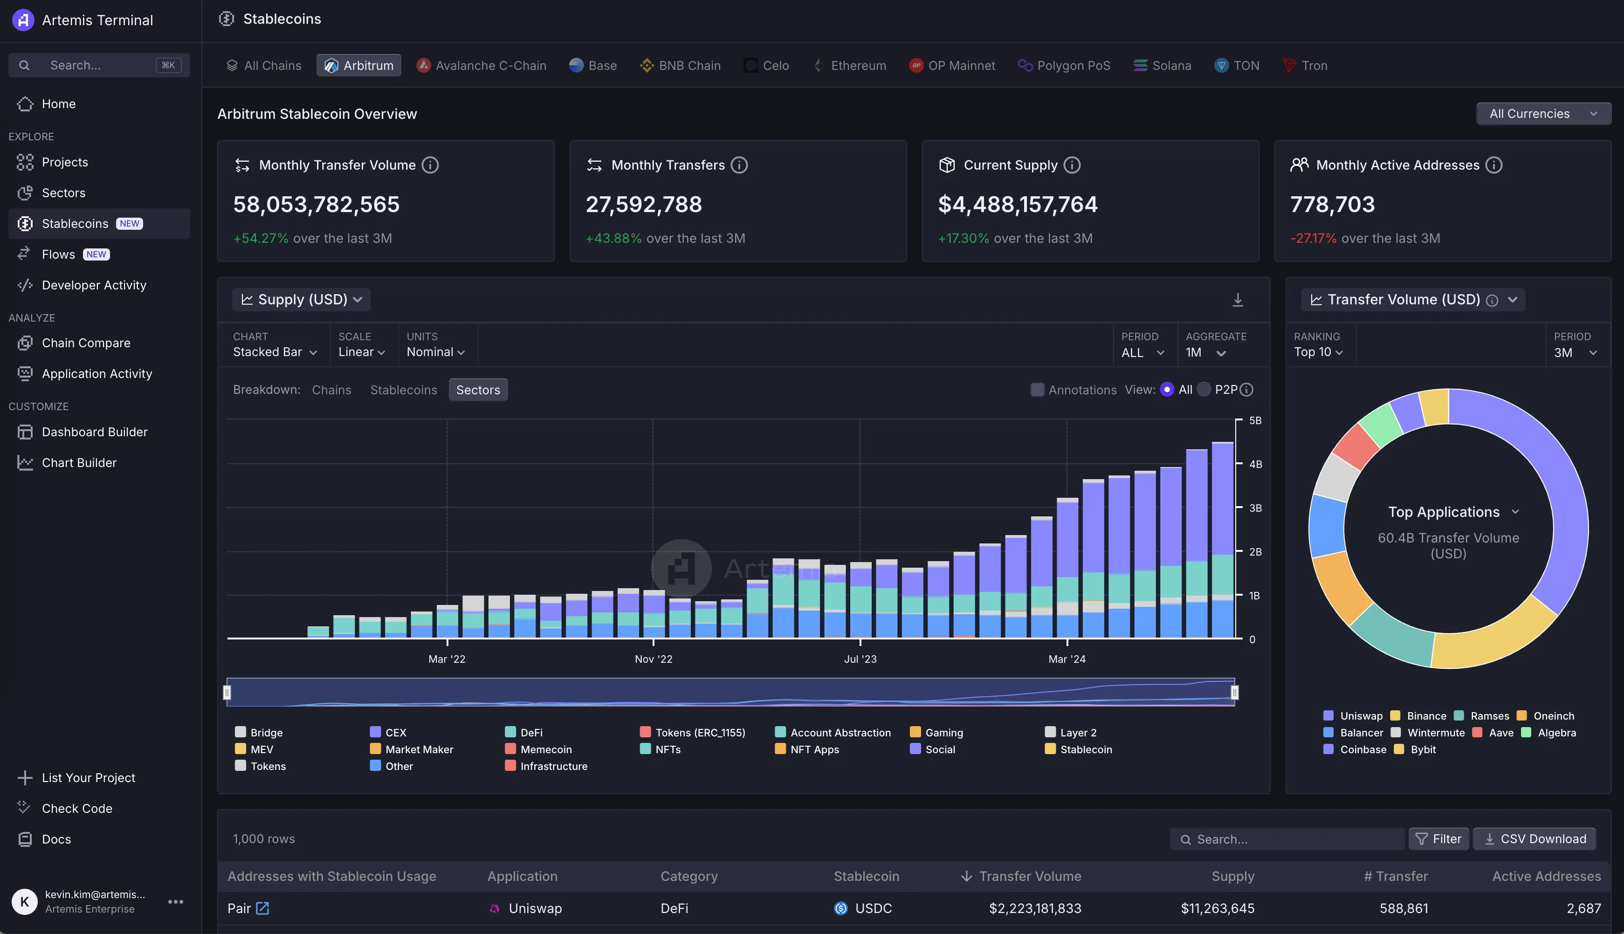This screenshot has height=934, width=1624.
Task: Select the P2P view radio button
Action: (1204, 390)
